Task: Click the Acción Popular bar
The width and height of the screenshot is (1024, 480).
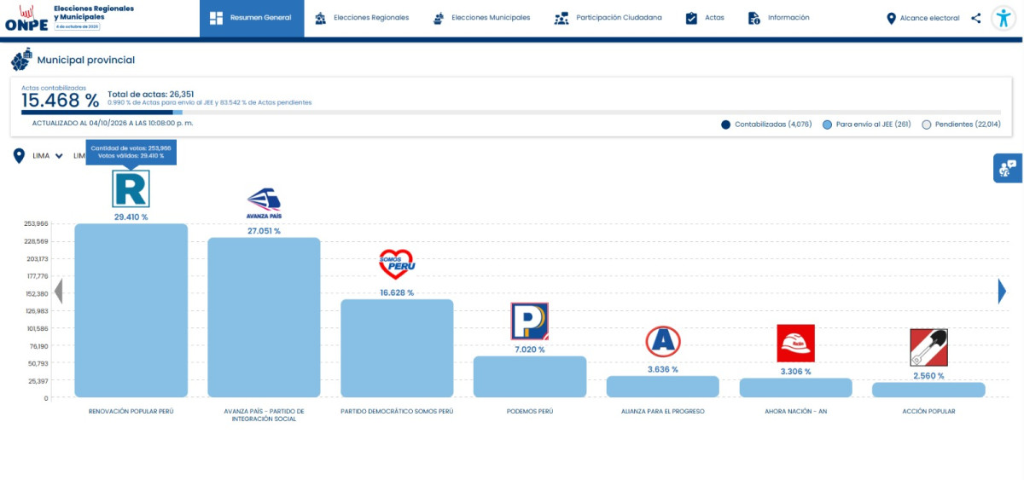Action: point(928,390)
